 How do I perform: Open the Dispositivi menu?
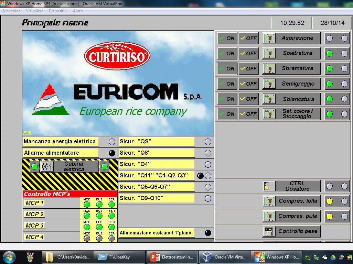tap(58, 11)
